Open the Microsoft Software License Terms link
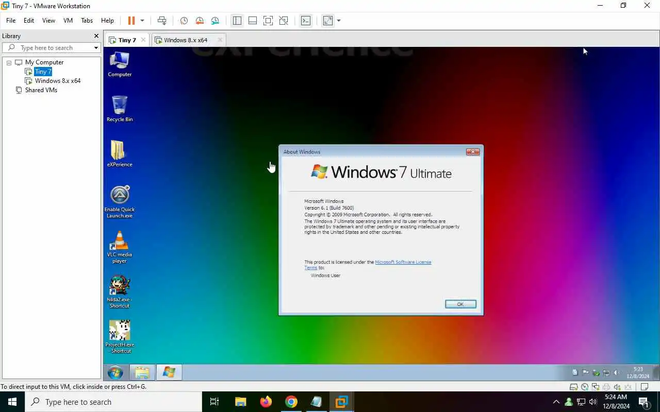The width and height of the screenshot is (660, 412). tap(403, 262)
